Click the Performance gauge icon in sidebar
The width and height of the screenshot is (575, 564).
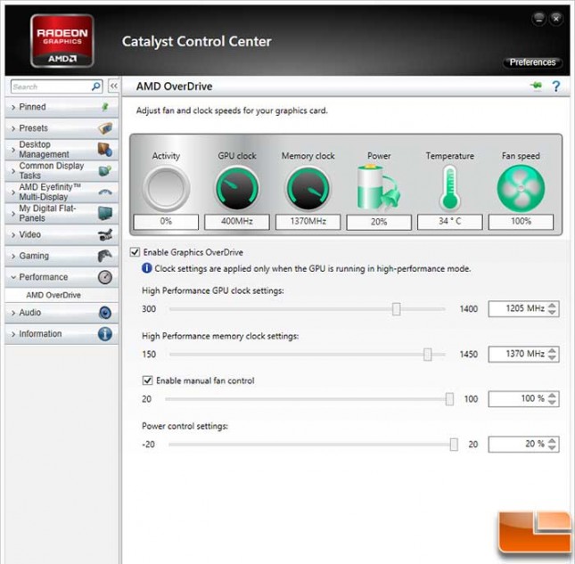tap(105, 277)
